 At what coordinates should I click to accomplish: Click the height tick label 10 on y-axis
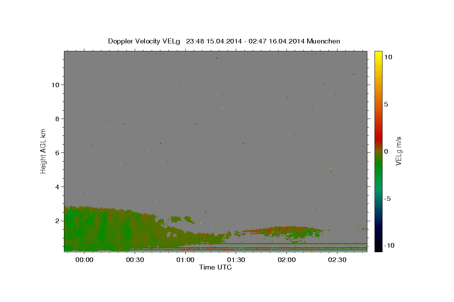[x=56, y=85]
